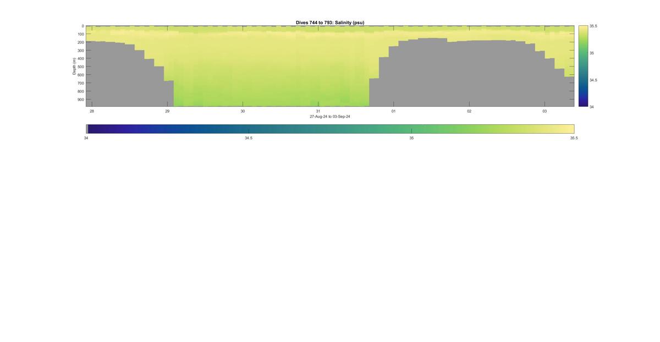Select date tick label "02" on time axis
Viewport: 660px width, 342px height.
point(469,111)
